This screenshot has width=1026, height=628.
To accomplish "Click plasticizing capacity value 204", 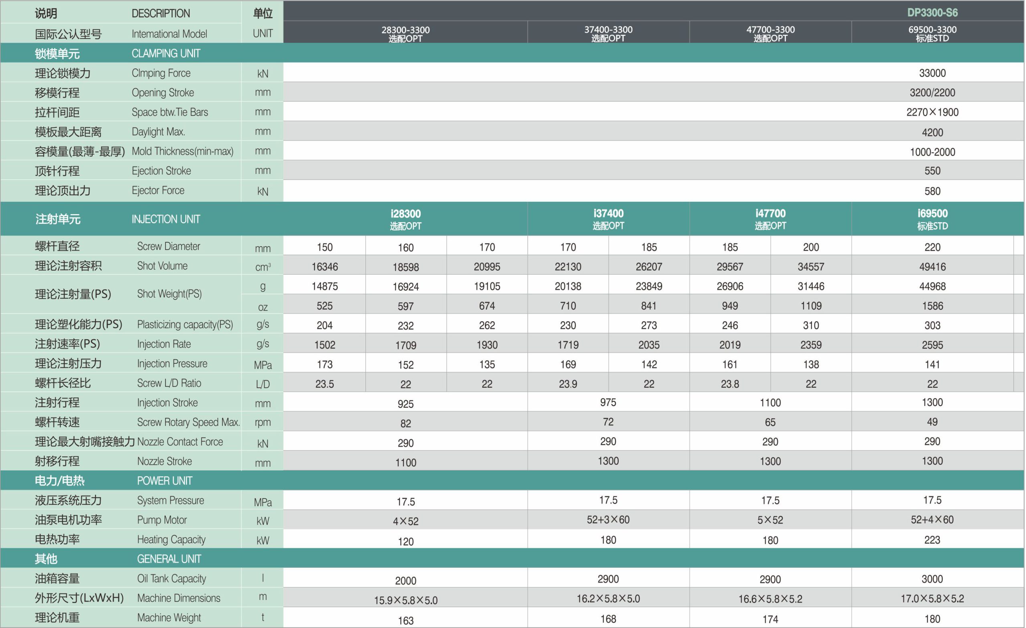I will tap(325, 325).
